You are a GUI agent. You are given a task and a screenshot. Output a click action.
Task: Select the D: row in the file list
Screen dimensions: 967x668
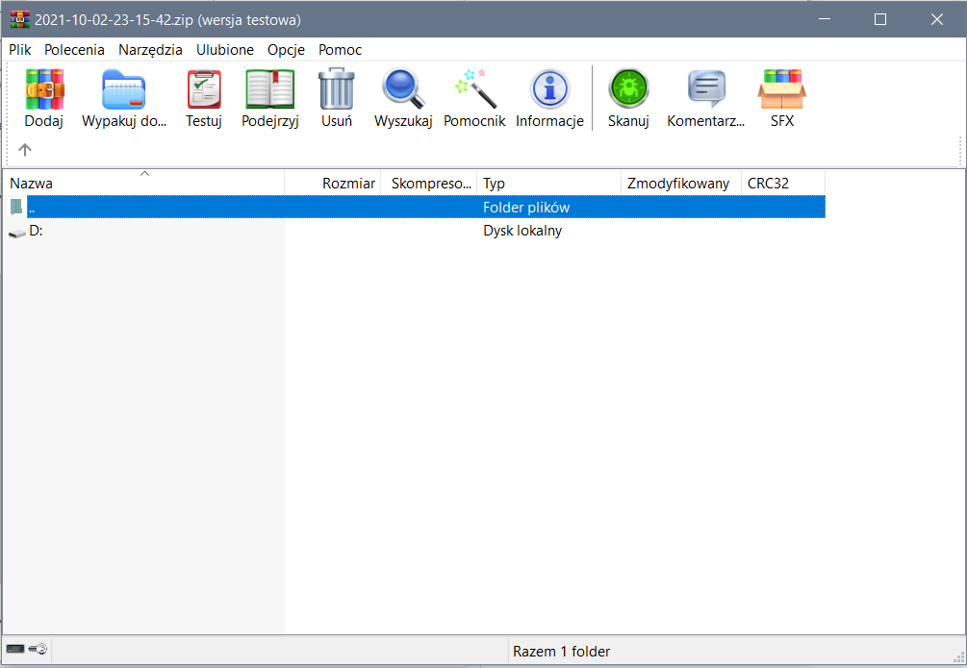point(417,231)
